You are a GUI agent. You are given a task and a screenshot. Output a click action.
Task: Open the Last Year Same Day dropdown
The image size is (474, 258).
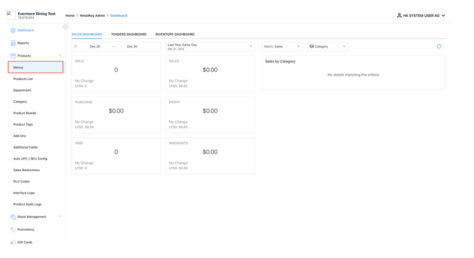210,46
